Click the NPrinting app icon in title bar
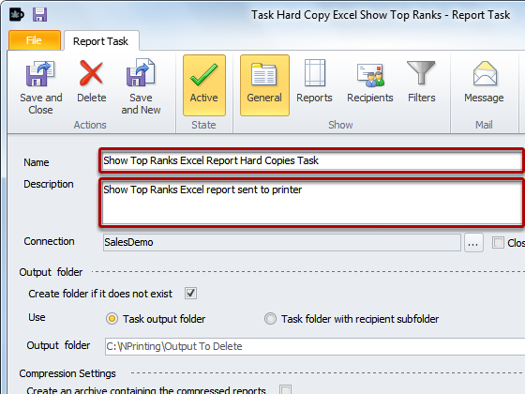525x394 pixels. click(x=17, y=15)
